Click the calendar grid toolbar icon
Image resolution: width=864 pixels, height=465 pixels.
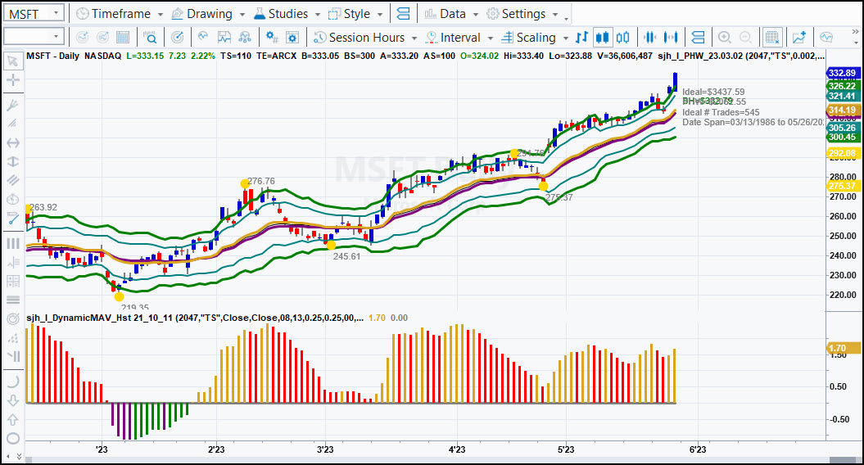(124, 38)
